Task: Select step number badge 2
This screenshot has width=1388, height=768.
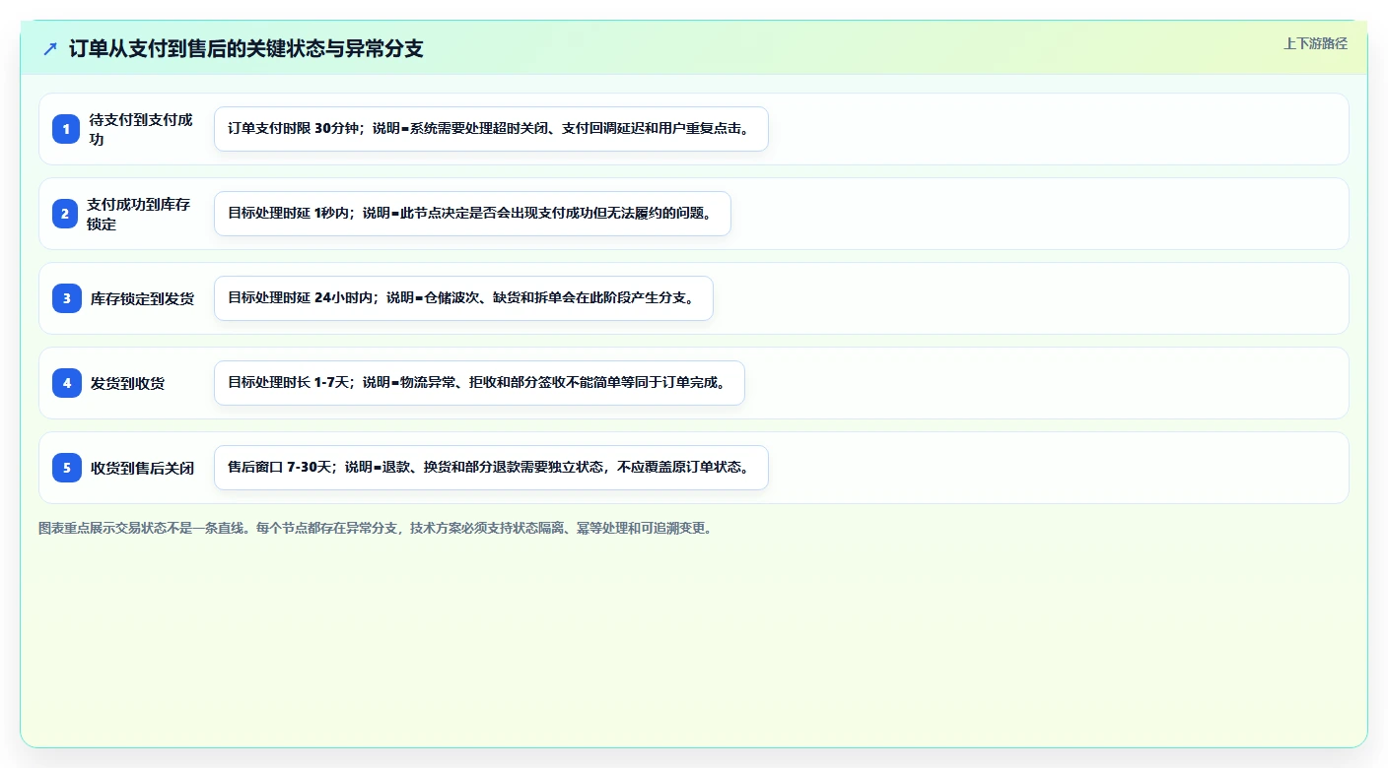Action: point(66,214)
